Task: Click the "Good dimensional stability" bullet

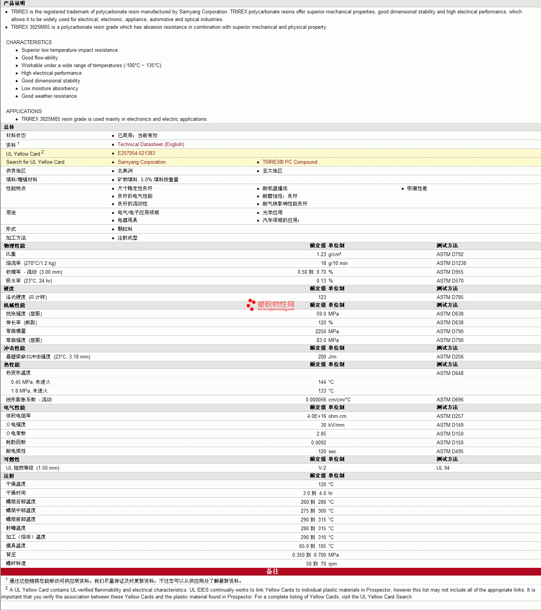Action: pos(51,81)
